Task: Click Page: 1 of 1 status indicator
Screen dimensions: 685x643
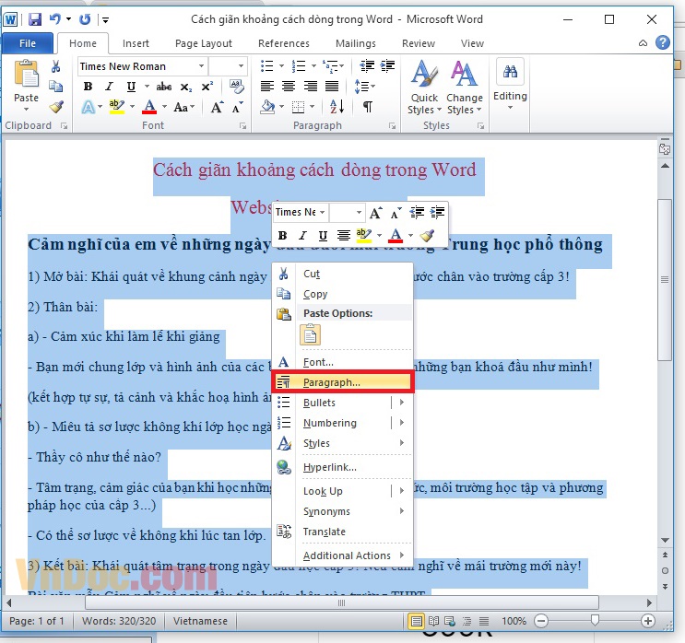Action: point(37,621)
